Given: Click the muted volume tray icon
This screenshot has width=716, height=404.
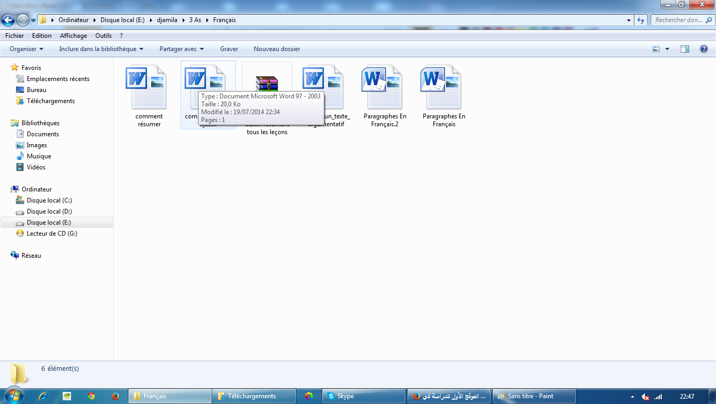Looking at the screenshot, I should (645, 397).
